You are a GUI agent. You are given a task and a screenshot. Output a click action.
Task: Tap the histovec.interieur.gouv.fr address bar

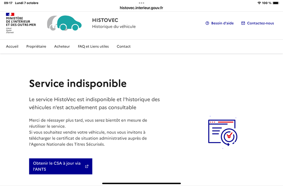coord(141,8)
